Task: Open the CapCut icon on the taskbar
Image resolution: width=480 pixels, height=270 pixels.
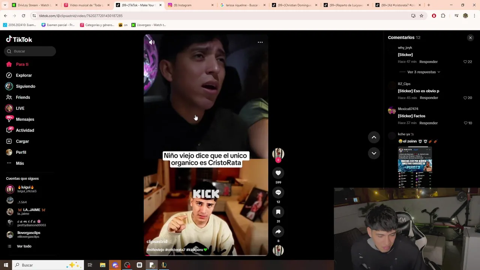Action: [x=139, y=265]
